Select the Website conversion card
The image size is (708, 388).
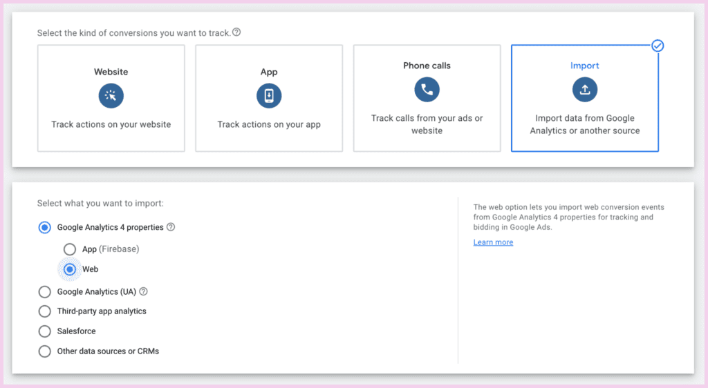click(x=111, y=98)
